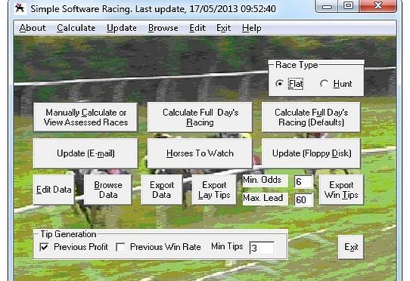Click Export Win Tips button

[341, 190]
